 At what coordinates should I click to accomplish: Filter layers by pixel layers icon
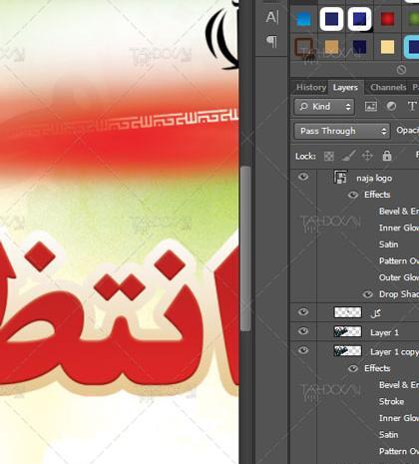371,106
